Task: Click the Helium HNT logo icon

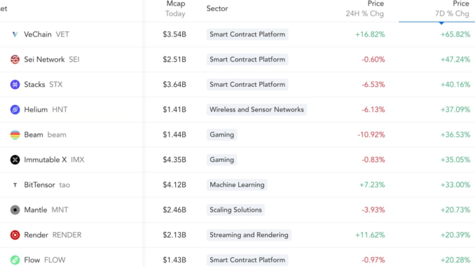Action: pos(15,109)
